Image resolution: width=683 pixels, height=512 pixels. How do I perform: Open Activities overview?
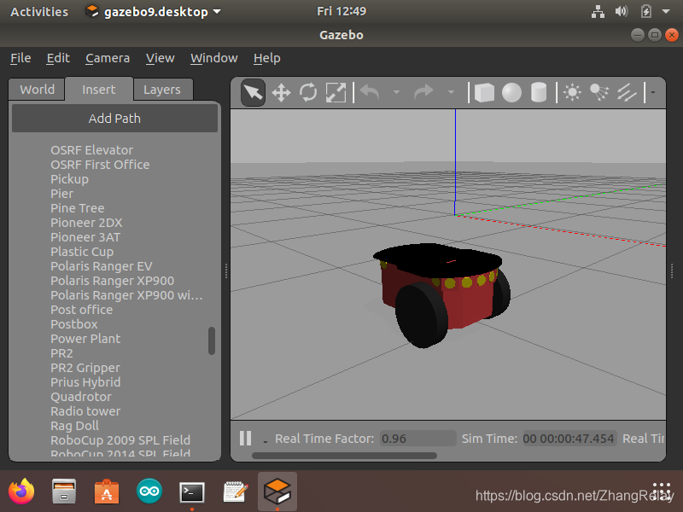pyautogui.click(x=39, y=12)
